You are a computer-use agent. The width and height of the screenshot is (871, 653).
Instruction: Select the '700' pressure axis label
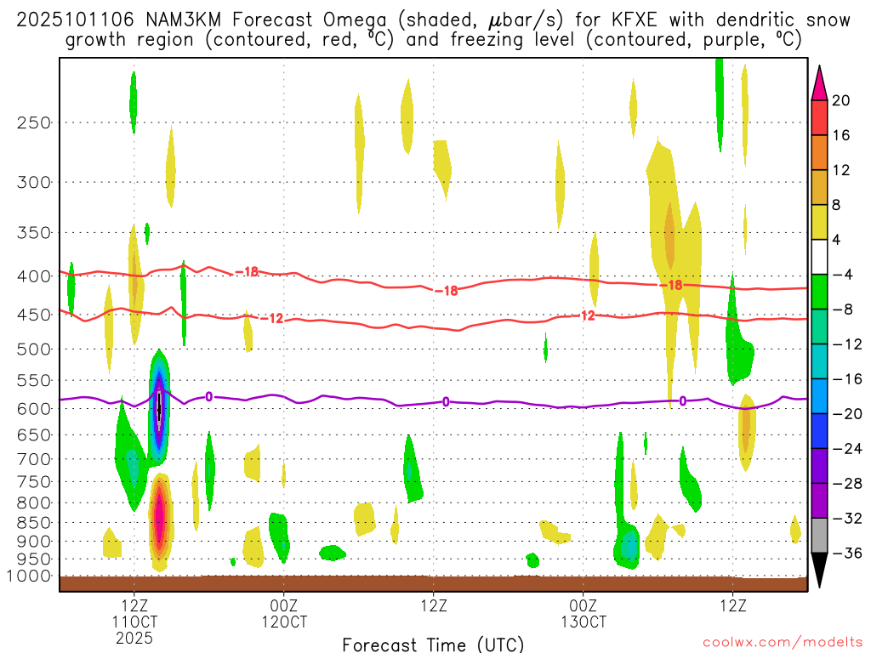[34, 459]
